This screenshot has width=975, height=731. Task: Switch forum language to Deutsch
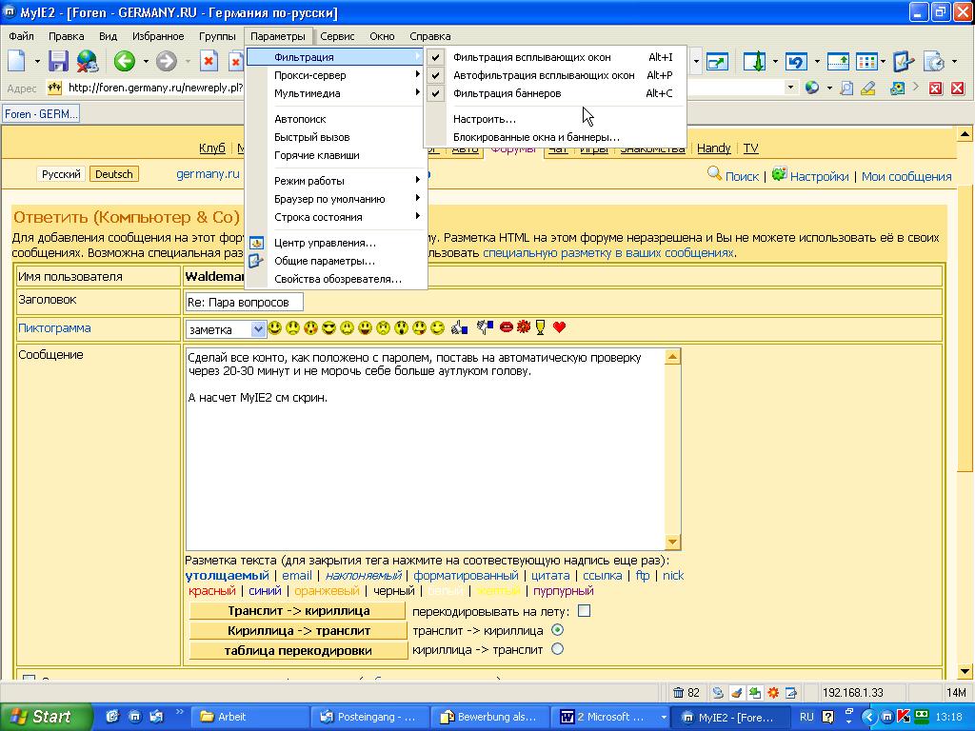pos(114,174)
